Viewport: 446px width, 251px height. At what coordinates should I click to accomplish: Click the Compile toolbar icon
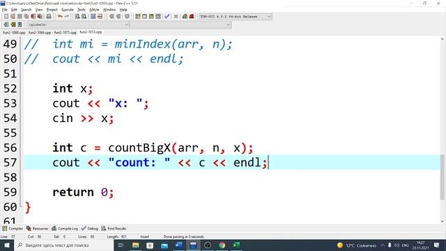pyautogui.click(x=138, y=17)
